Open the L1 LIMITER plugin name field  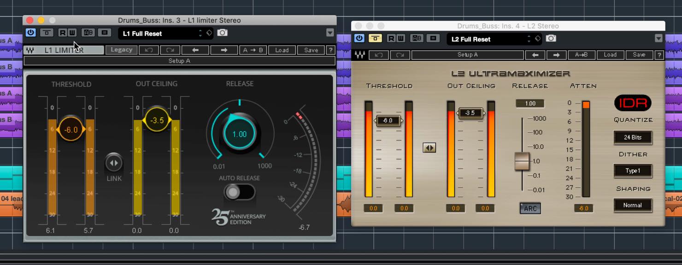click(64, 50)
